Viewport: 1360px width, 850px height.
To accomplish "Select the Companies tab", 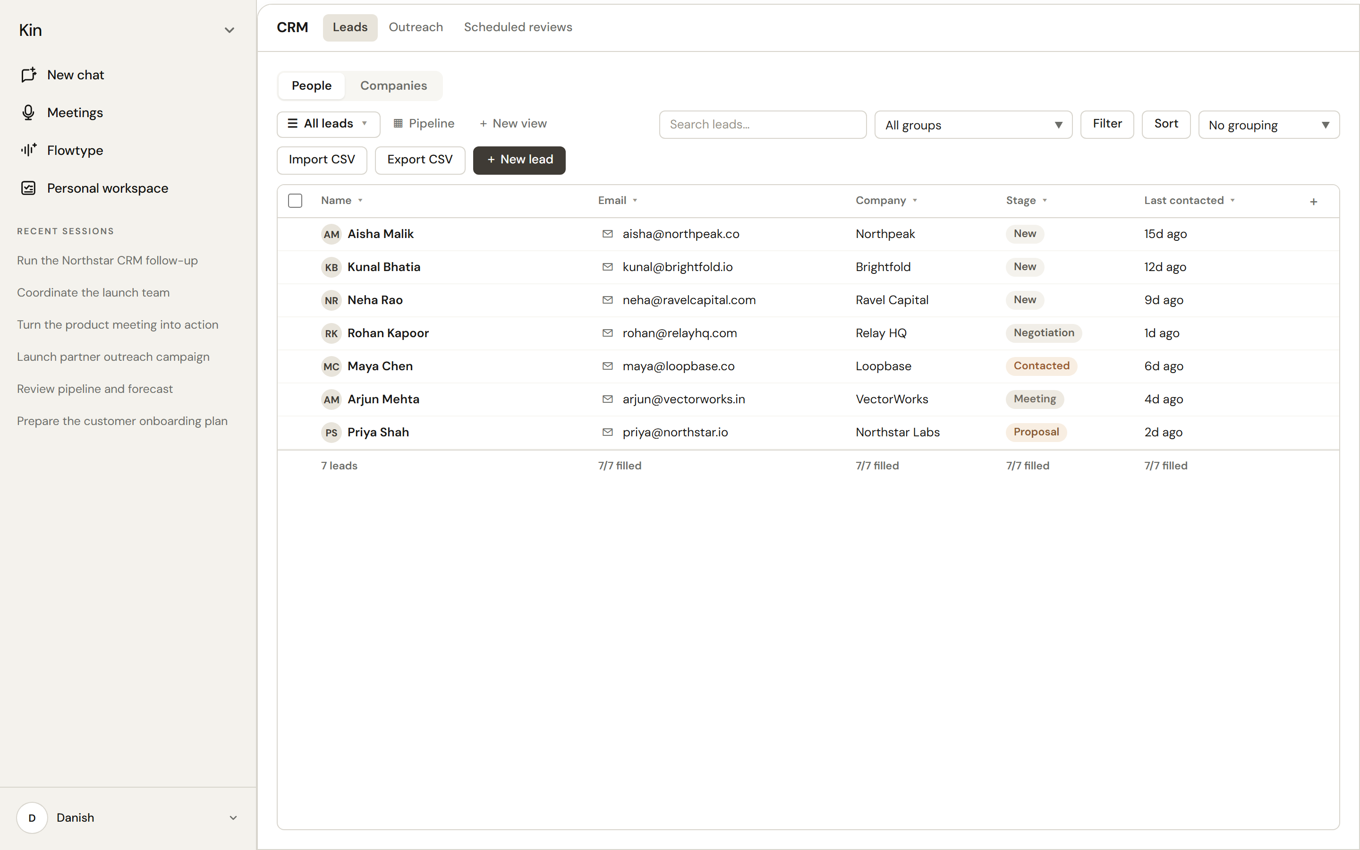I will (393, 85).
